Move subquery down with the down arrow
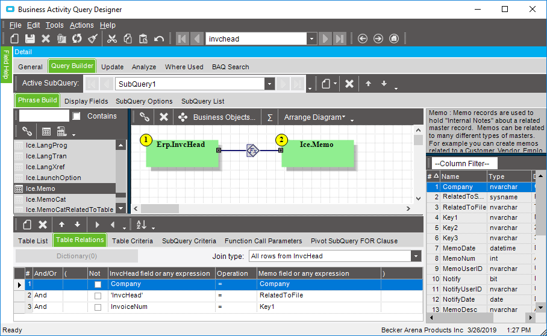547x336 pixels. point(384,84)
